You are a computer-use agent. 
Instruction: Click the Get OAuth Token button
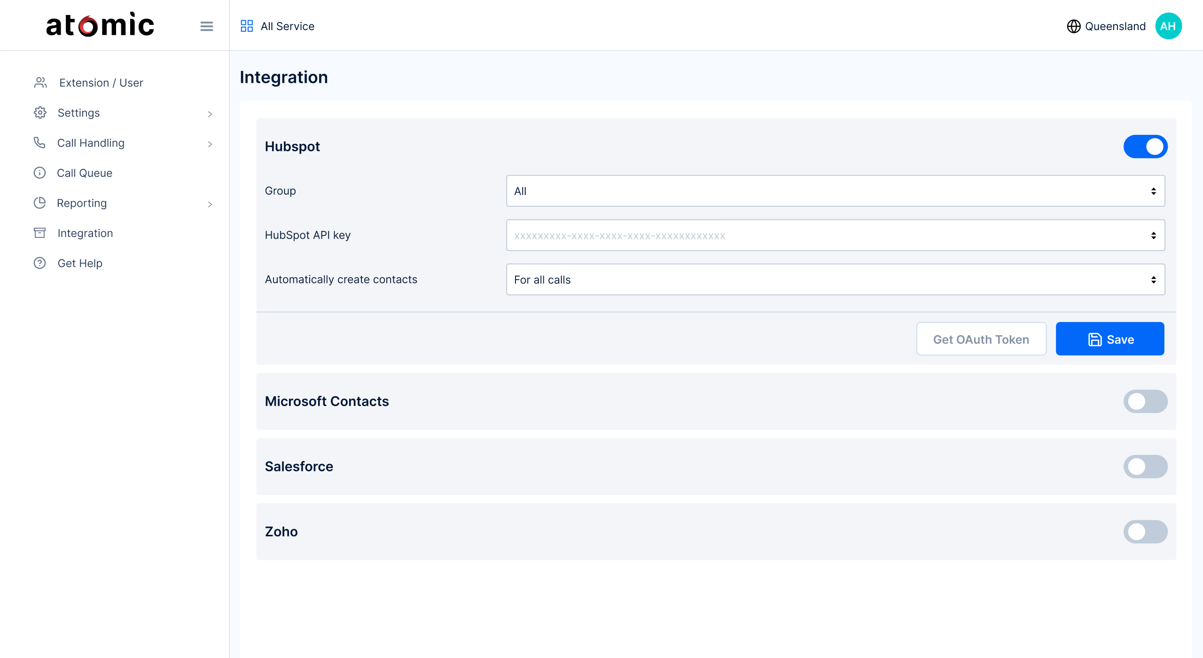[981, 339]
